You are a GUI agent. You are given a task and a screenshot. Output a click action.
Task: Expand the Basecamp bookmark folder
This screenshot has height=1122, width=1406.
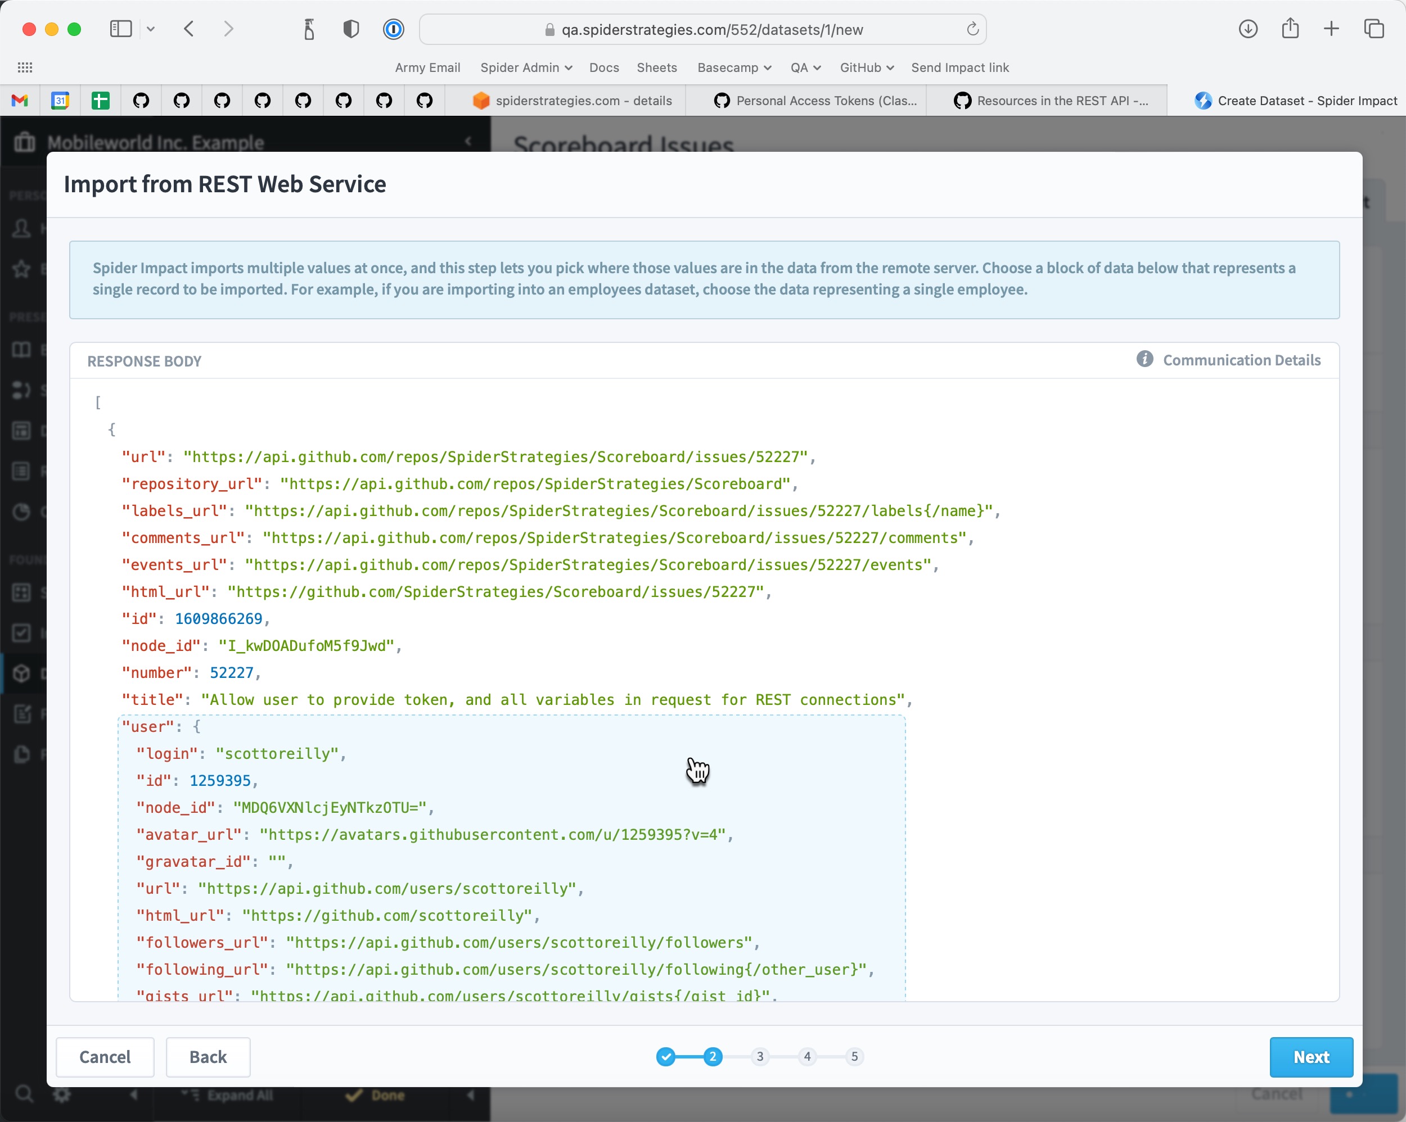[x=734, y=68]
